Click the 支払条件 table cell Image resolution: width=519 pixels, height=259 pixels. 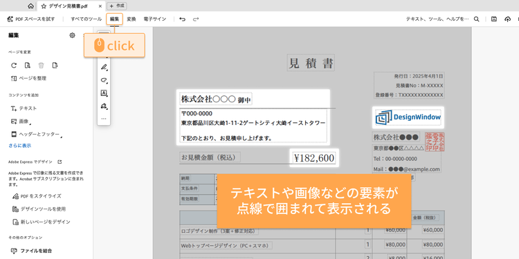(197, 189)
